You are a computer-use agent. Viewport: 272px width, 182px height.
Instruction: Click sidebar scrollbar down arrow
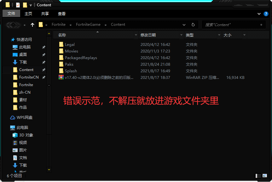pyautogui.click(x=49, y=170)
